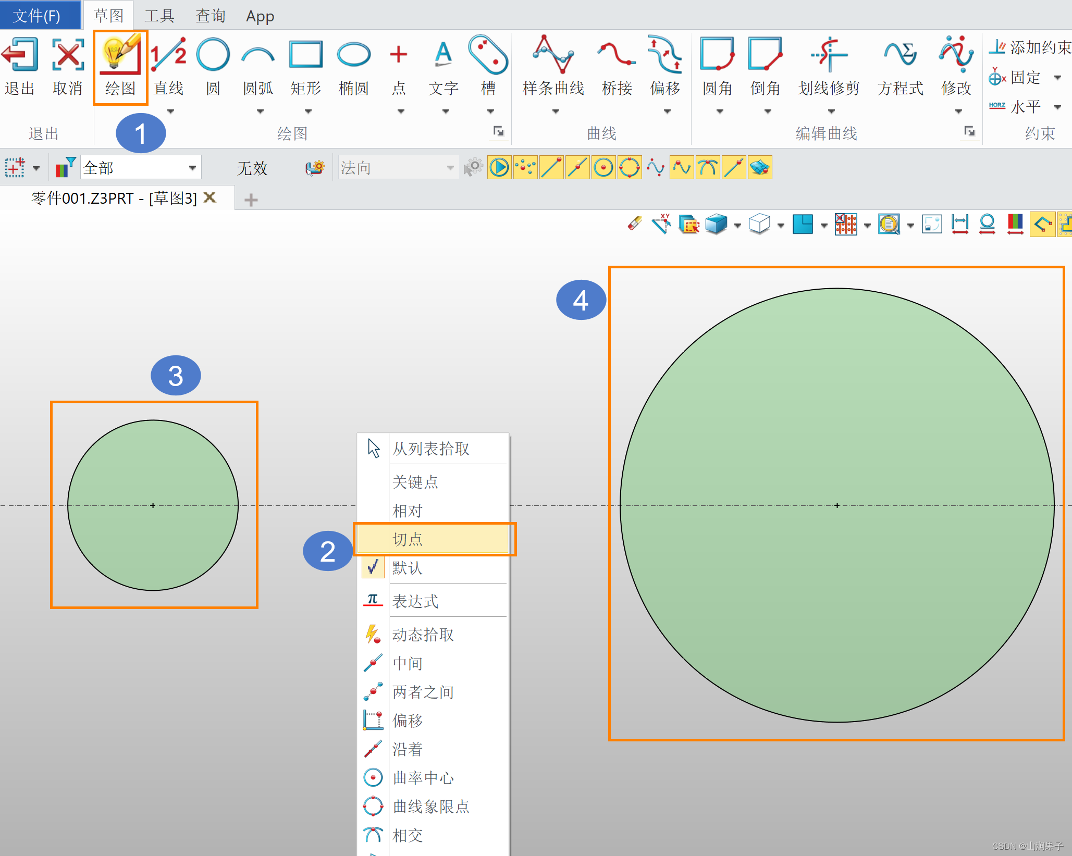Expand the 直线 line tool dropdown arrow
The image size is (1072, 856).
tap(170, 111)
